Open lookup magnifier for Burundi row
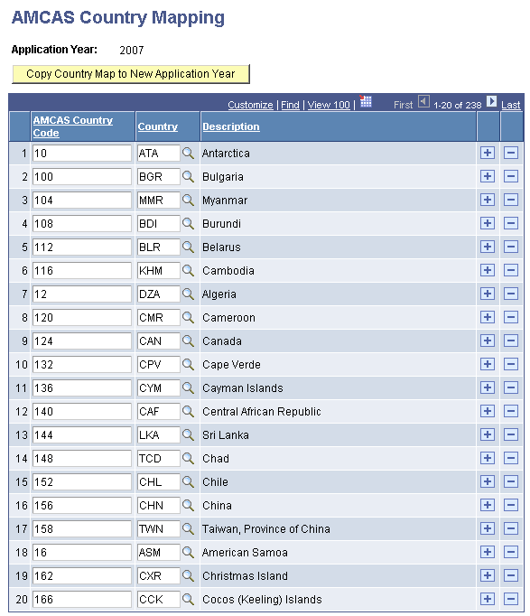The height and width of the screenshot is (616, 530). (x=188, y=223)
